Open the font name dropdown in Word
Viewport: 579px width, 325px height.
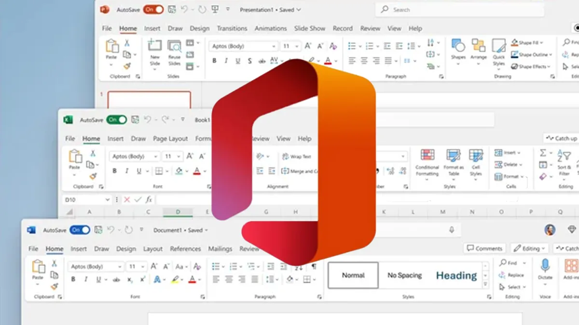[x=119, y=266]
